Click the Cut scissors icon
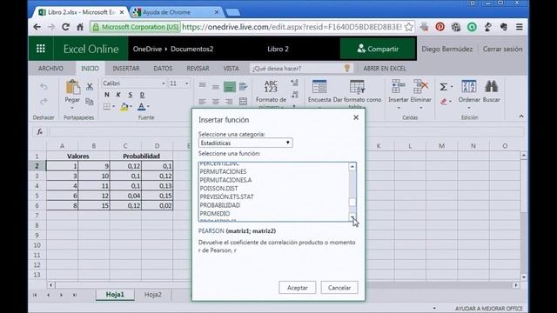The width and height of the screenshot is (557, 313). click(90, 87)
